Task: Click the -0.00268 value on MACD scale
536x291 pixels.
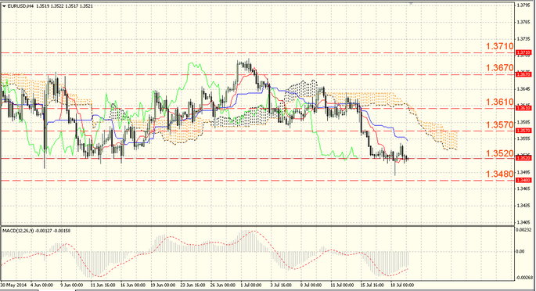Action: pyautogui.click(x=525, y=278)
